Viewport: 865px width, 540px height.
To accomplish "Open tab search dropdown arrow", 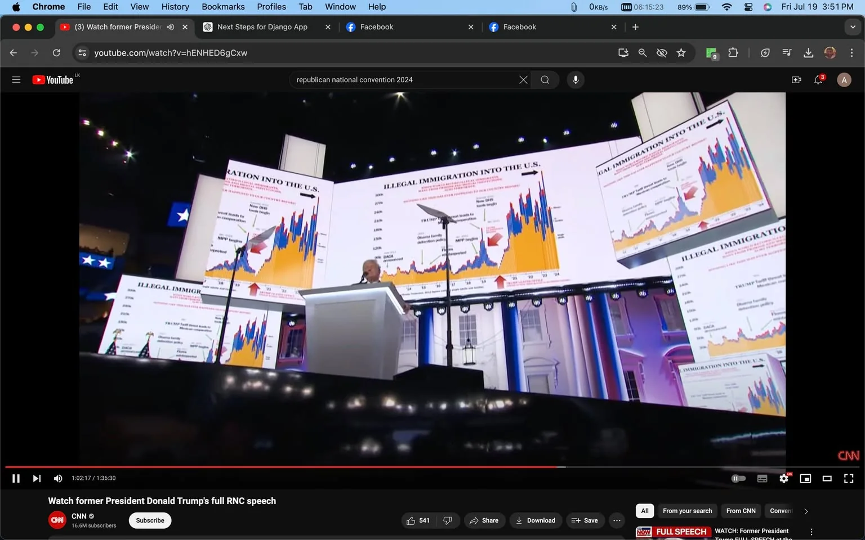I will [x=853, y=27].
